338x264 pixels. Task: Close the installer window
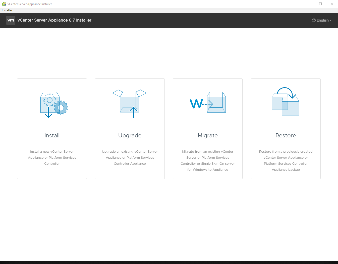coord(332,4)
